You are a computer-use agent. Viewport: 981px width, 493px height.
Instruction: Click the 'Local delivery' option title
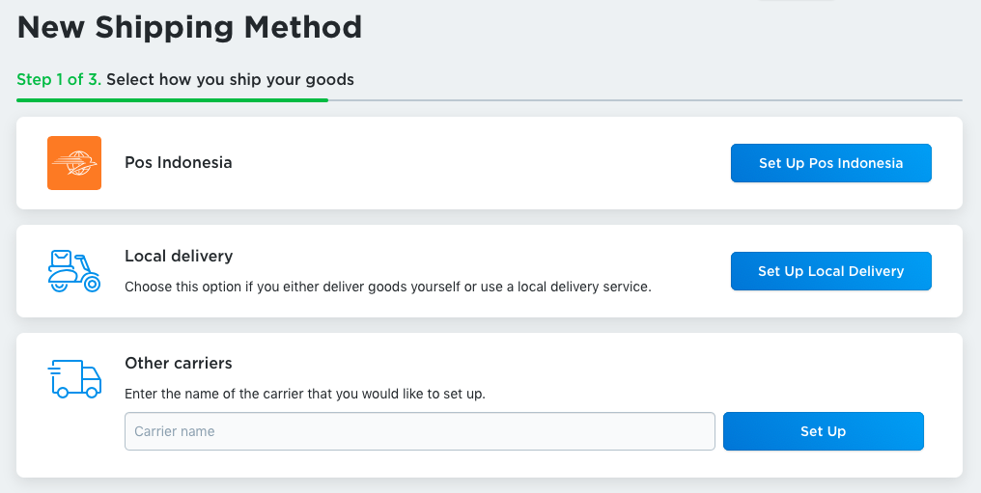click(x=179, y=257)
